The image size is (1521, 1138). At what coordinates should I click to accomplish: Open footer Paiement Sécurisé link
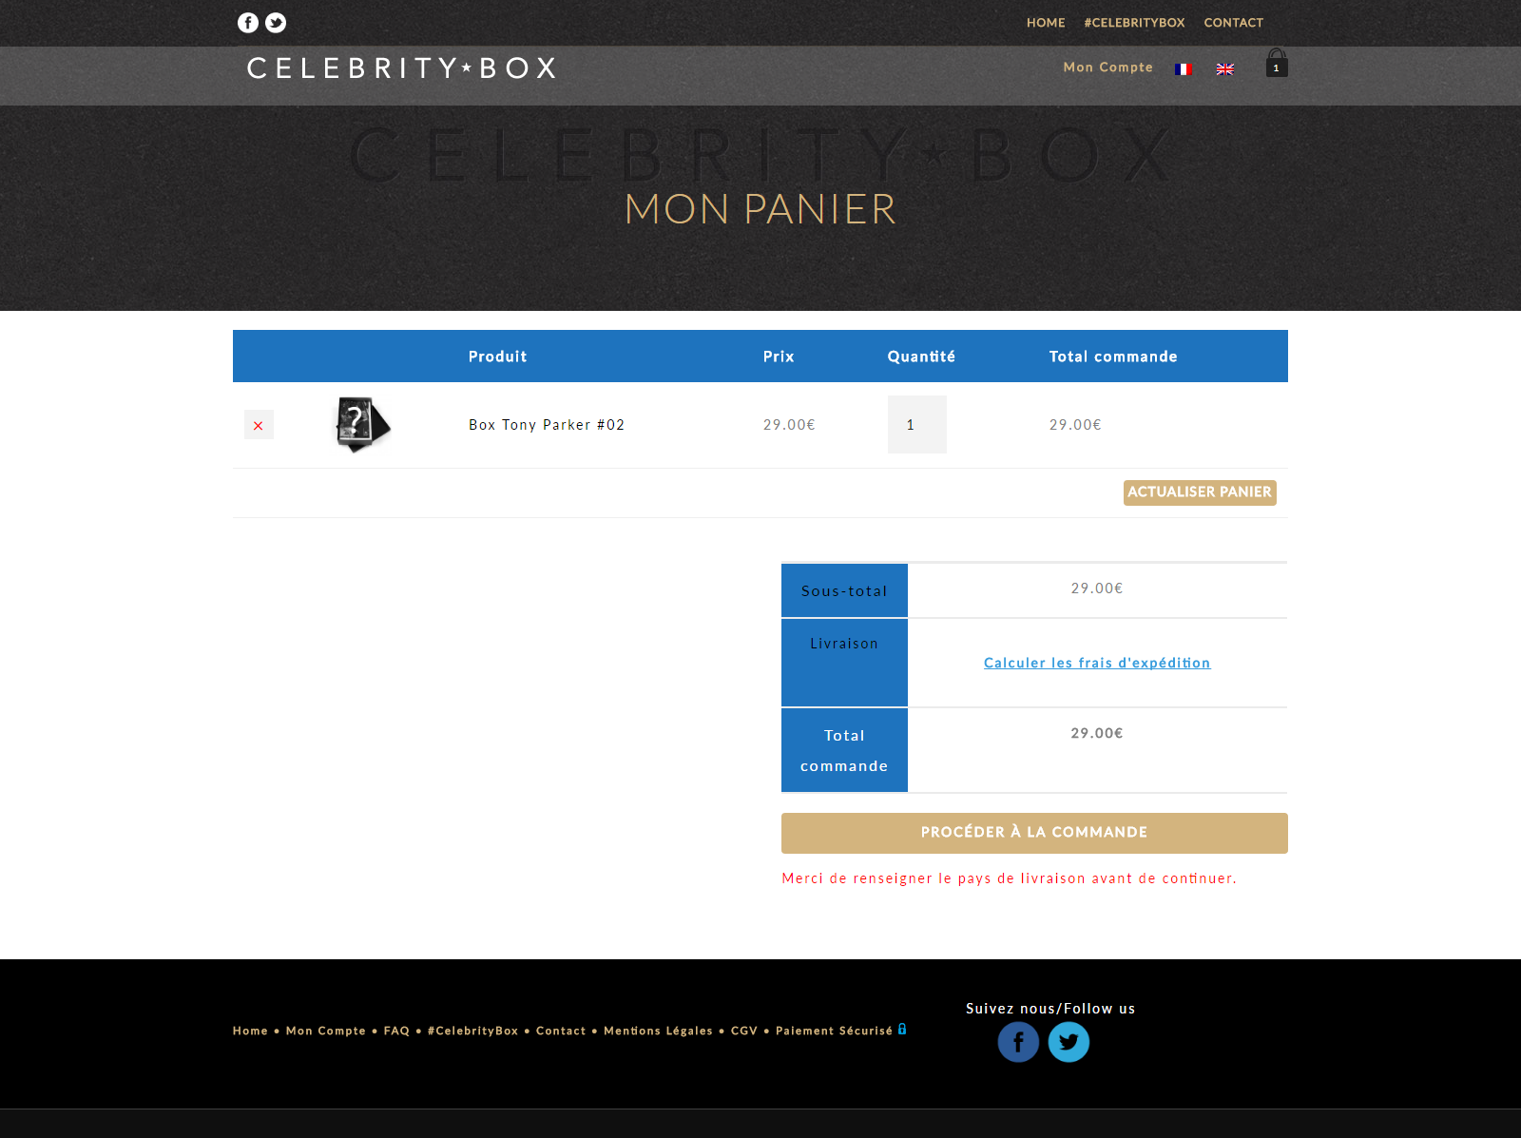click(x=834, y=1031)
